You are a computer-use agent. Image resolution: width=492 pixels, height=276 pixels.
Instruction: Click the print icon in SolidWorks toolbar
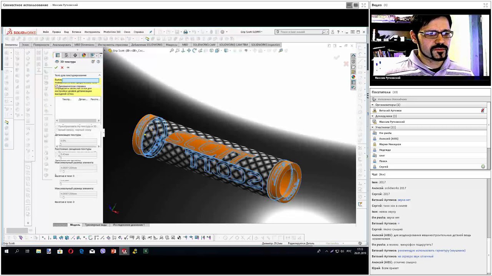[185, 32]
